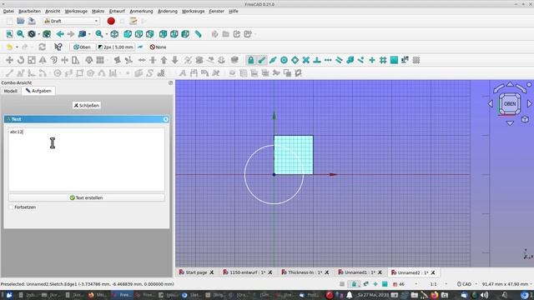Screen dimensions: 534x300
Task: Click the notification bell in taskbar
Action: (350, 295)
